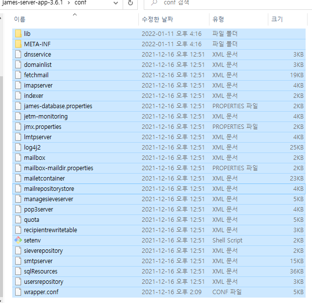
Task: Click the mailrepositorystore file name
Action: pyautogui.click(x=49, y=189)
